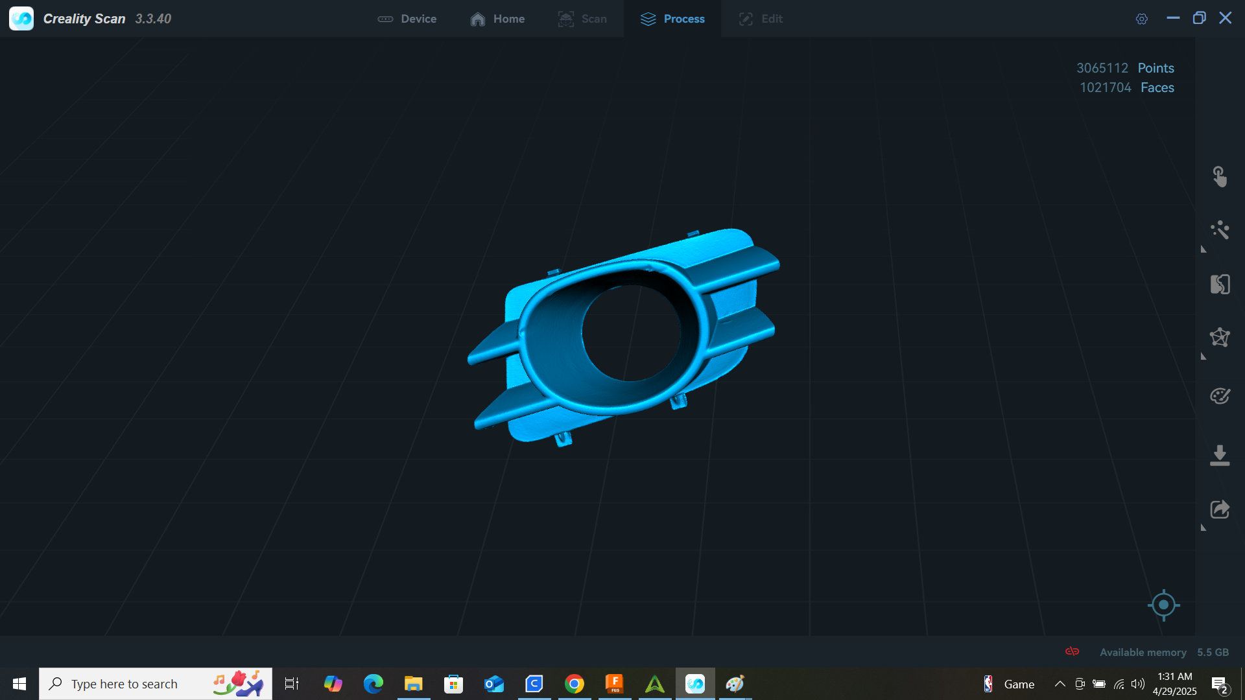Image resolution: width=1245 pixels, height=700 pixels.
Task: Switch to the Device tab
Action: click(x=407, y=19)
